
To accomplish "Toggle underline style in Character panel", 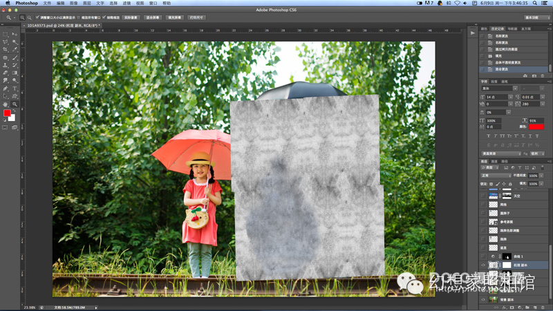I will click(x=530, y=135).
